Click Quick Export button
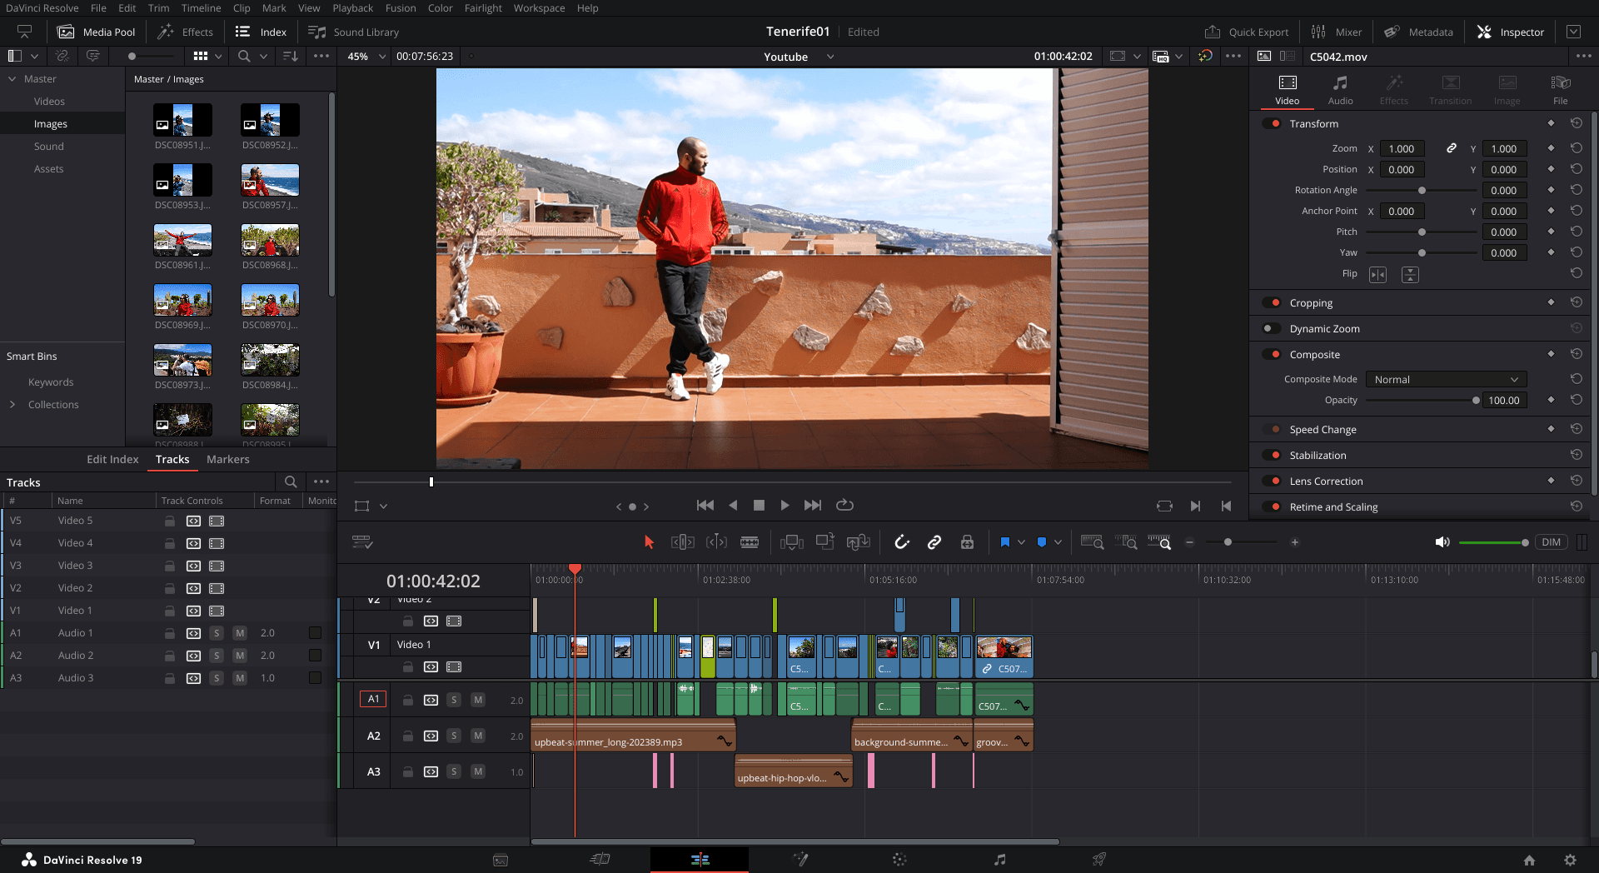 click(1247, 32)
